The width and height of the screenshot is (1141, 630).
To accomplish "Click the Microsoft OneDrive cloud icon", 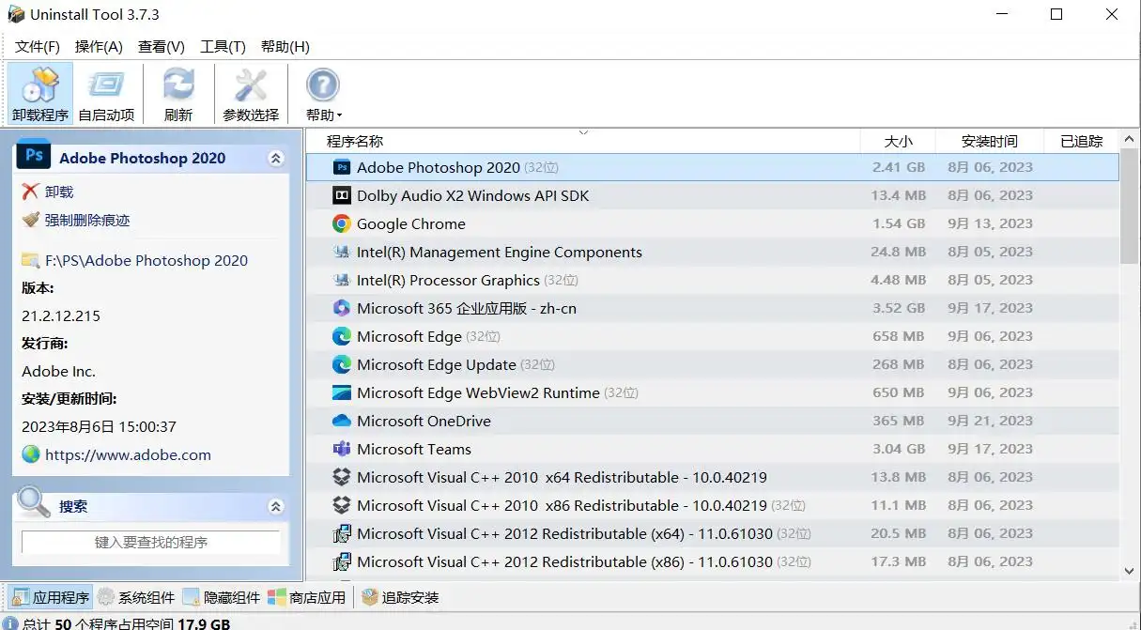I will [342, 421].
